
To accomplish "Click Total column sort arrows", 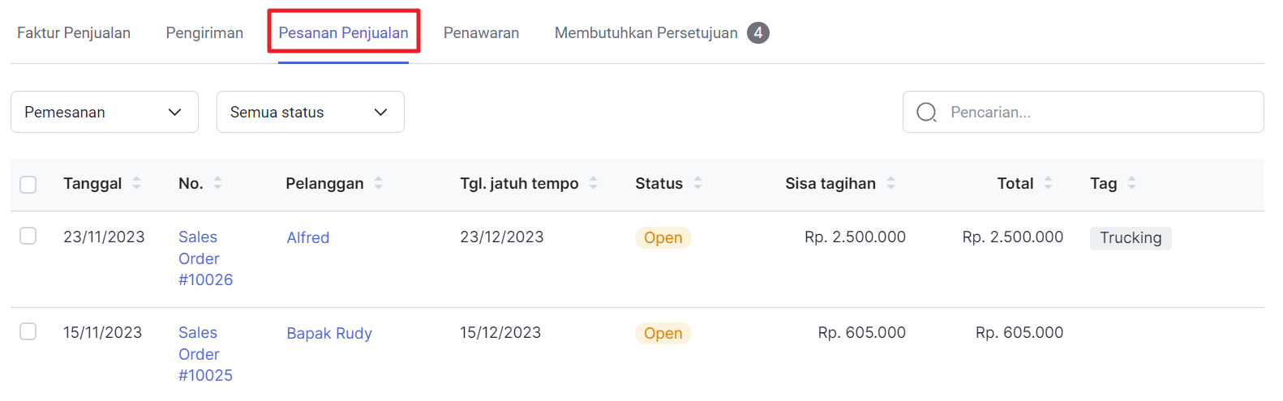I will (x=1048, y=184).
